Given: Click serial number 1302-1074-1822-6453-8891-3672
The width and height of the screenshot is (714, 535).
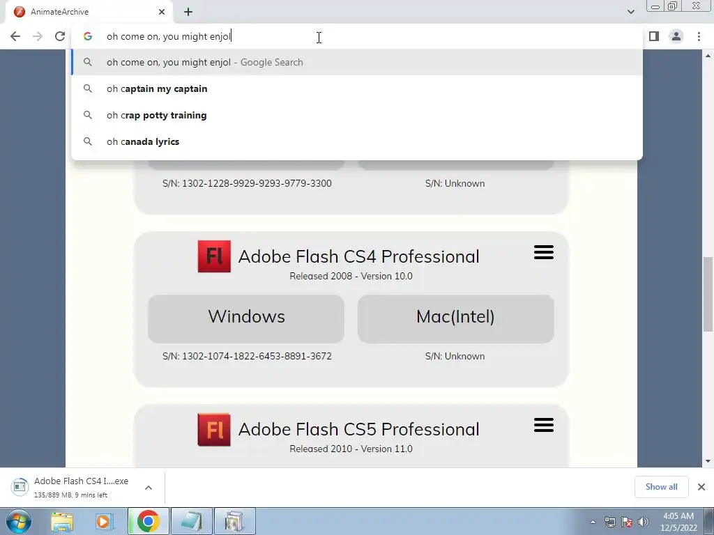Looking at the screenshot, I should tap(257, 356).
